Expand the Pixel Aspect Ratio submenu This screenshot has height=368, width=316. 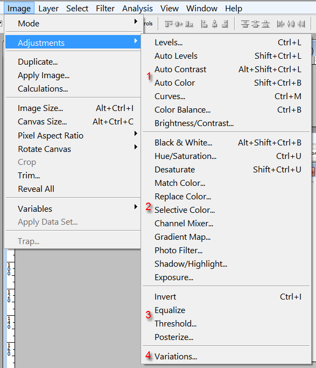tap(73, 135)
